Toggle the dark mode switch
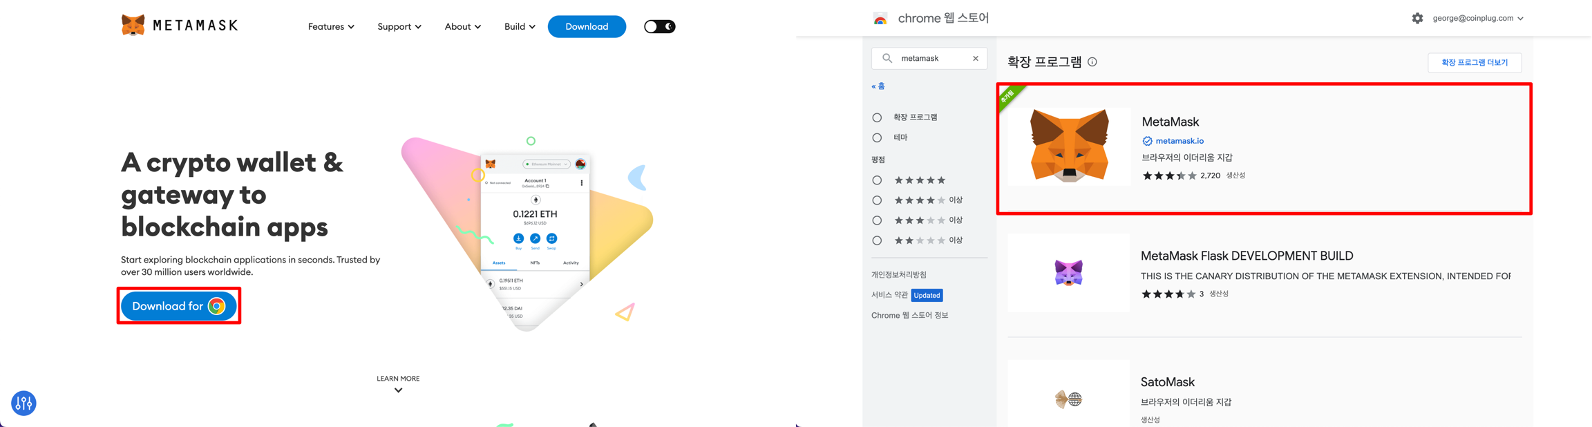This screenshot has height=427, width=1592. [659, 27]
